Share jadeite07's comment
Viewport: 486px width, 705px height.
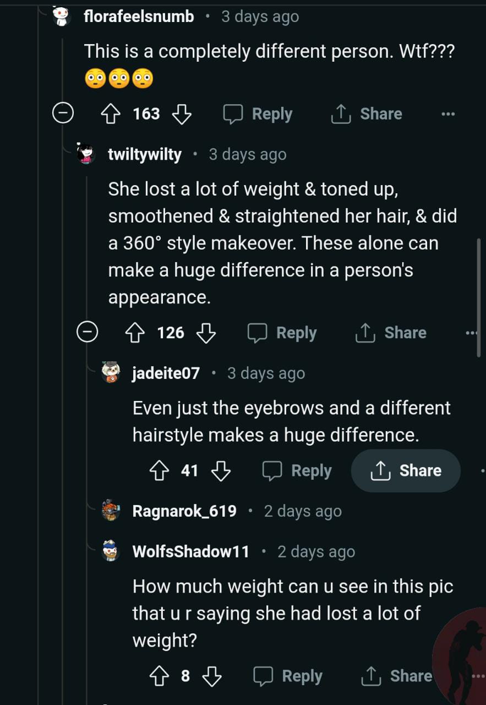tap(406, 470)
